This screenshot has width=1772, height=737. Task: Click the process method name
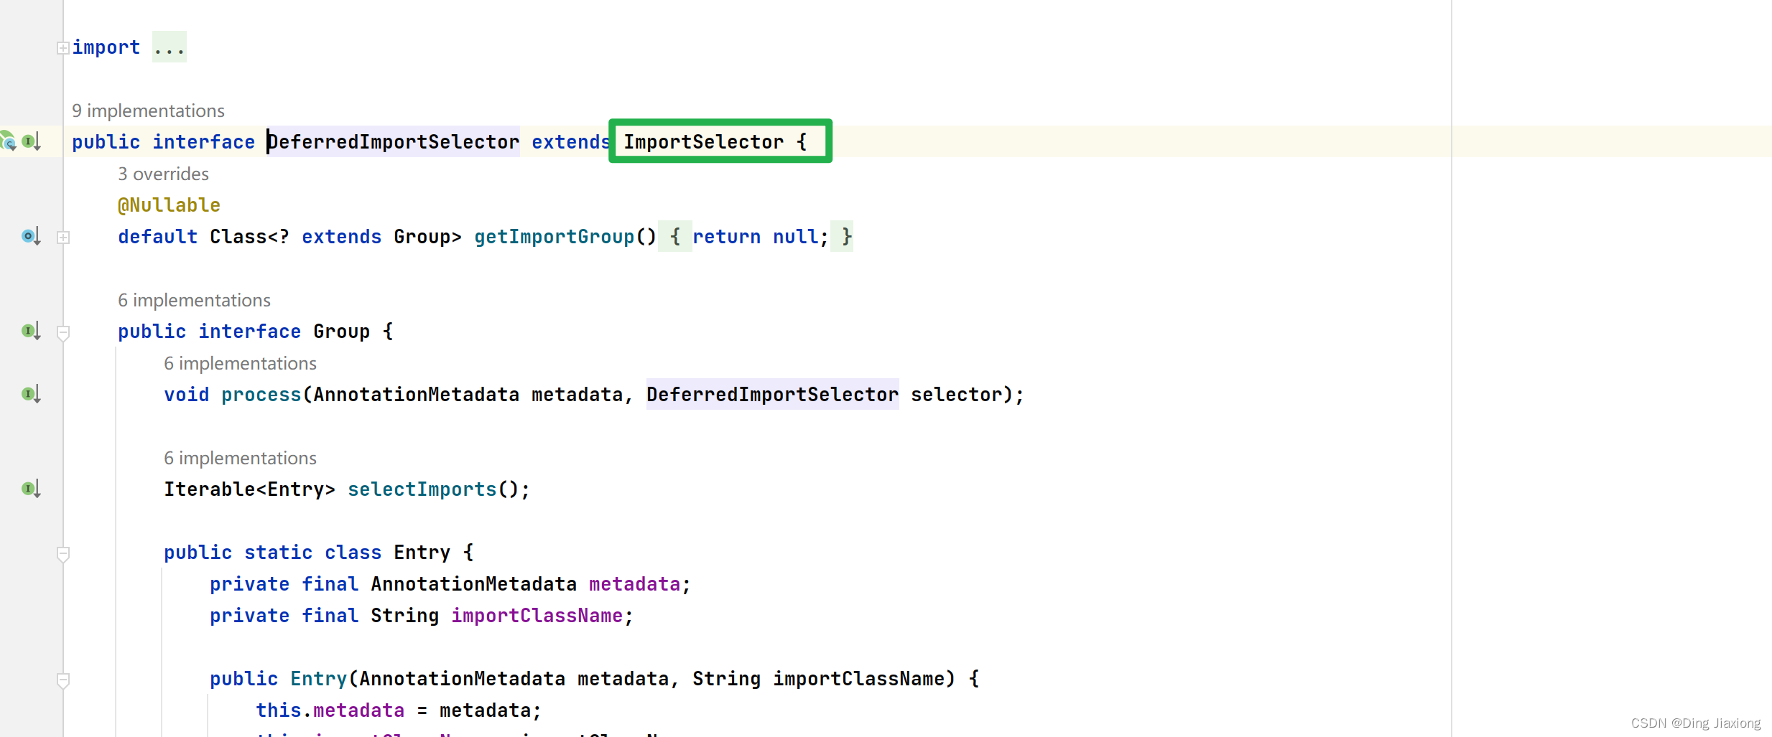(261, 395)
